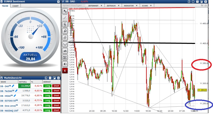
Task: Click the Long button for DB - TecDAX
Action: tap(47, 91)
